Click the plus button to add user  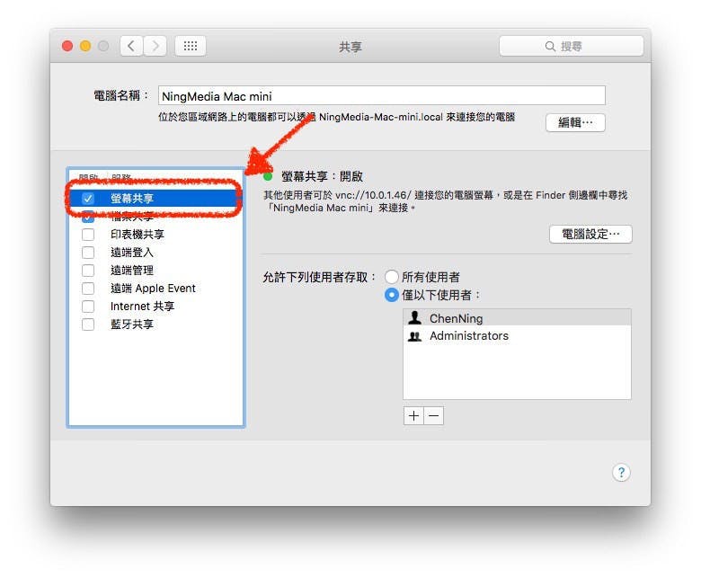tap(413, 415)
